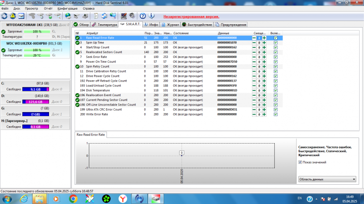The image size is (364, 204).
Task: Click the yellow warning alert toolbar icon
Action: coord(13,16)
